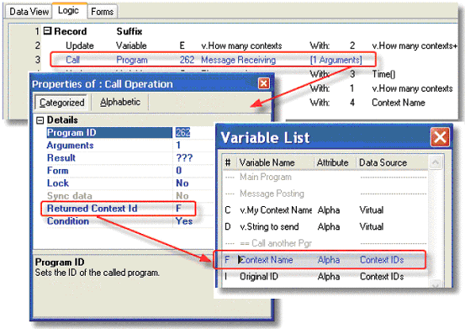Edit the Program ID value 262
The image size is (465, 329).
(182, 133)
